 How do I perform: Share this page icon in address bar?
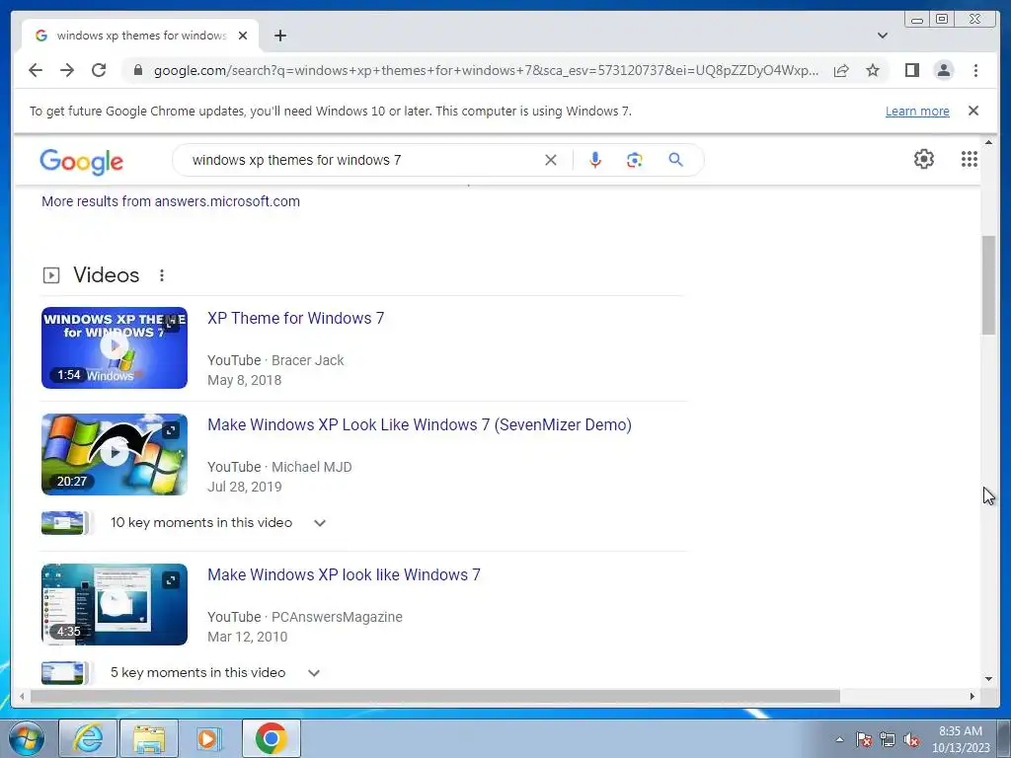point(841,70)
